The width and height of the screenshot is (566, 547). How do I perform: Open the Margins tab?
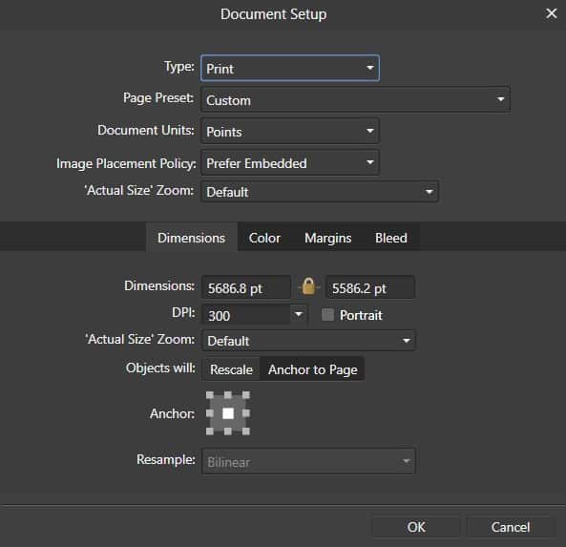[327, 238]
